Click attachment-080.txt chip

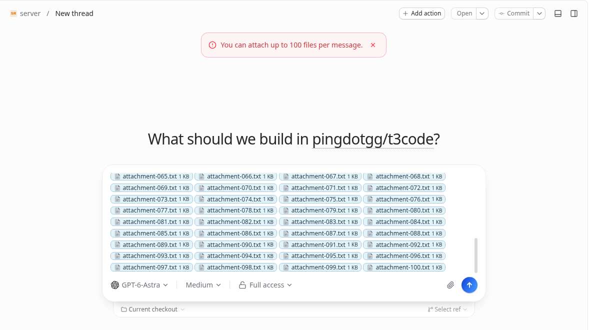404,210
